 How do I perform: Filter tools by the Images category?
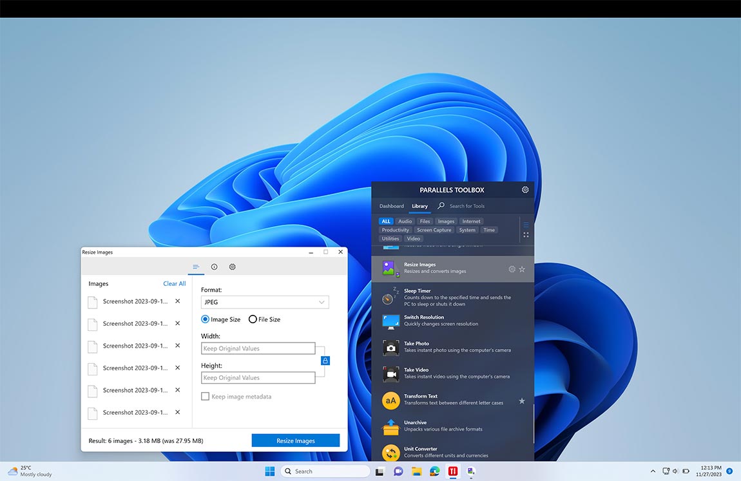pos(446,221)
